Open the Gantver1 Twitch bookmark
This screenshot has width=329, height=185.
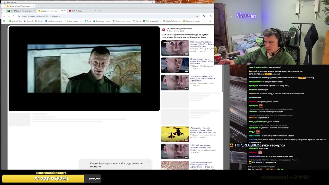[x=28, y=21]
